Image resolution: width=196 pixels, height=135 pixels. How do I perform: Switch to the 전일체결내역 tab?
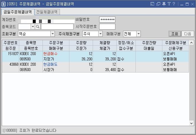coord(47,12)
